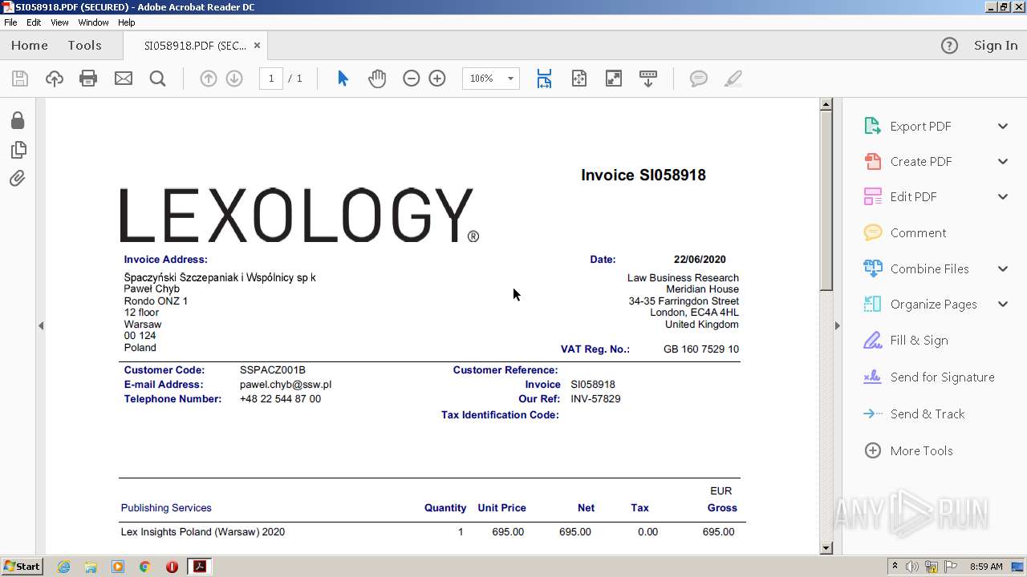The width and height of the screenshot is (1027, 577).
Task: Expand the Organize Pages chevron
Action: pyautogui.click(x=1003, y=304)
